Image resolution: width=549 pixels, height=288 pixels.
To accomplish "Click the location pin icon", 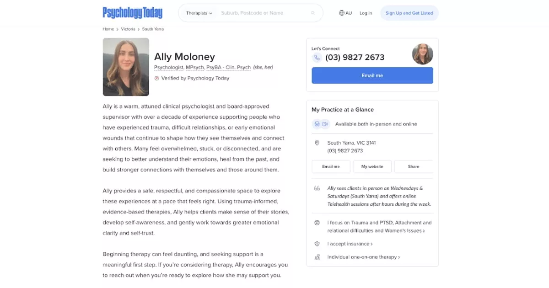I will [x=317, y=143].
